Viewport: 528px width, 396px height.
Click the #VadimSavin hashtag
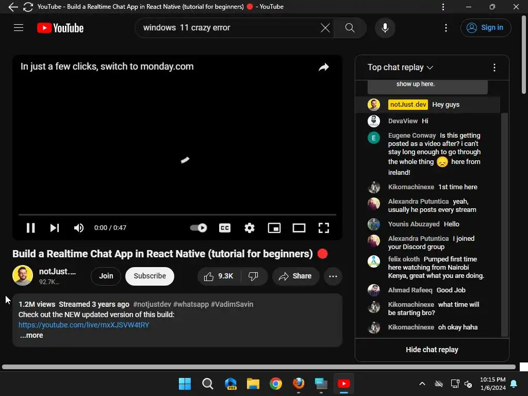click(x=232, y=304)
